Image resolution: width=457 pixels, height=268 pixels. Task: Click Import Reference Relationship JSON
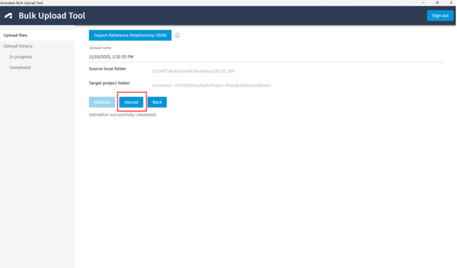pos(130,35)
